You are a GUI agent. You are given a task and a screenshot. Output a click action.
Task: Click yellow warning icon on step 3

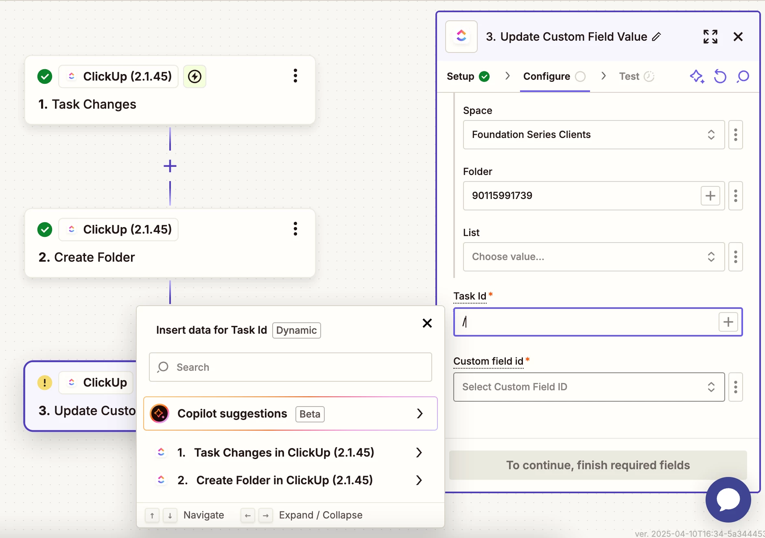coord(45,383)
